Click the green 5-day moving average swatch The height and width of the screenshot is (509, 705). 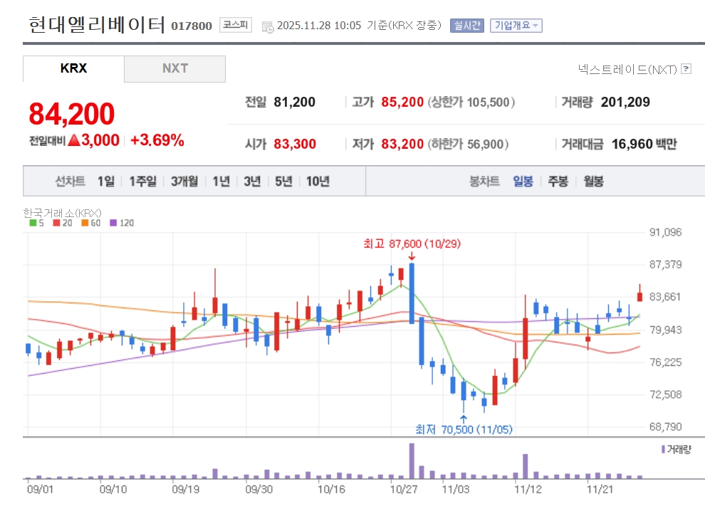[x=33, y=223]
